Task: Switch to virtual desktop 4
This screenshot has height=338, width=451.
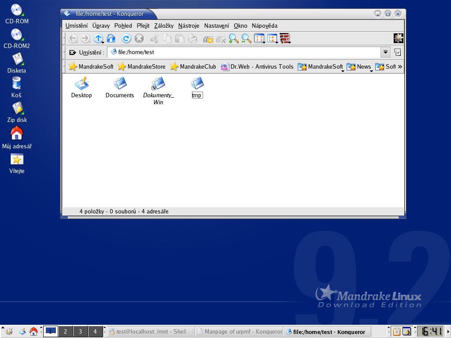Action: pos(95,331)
